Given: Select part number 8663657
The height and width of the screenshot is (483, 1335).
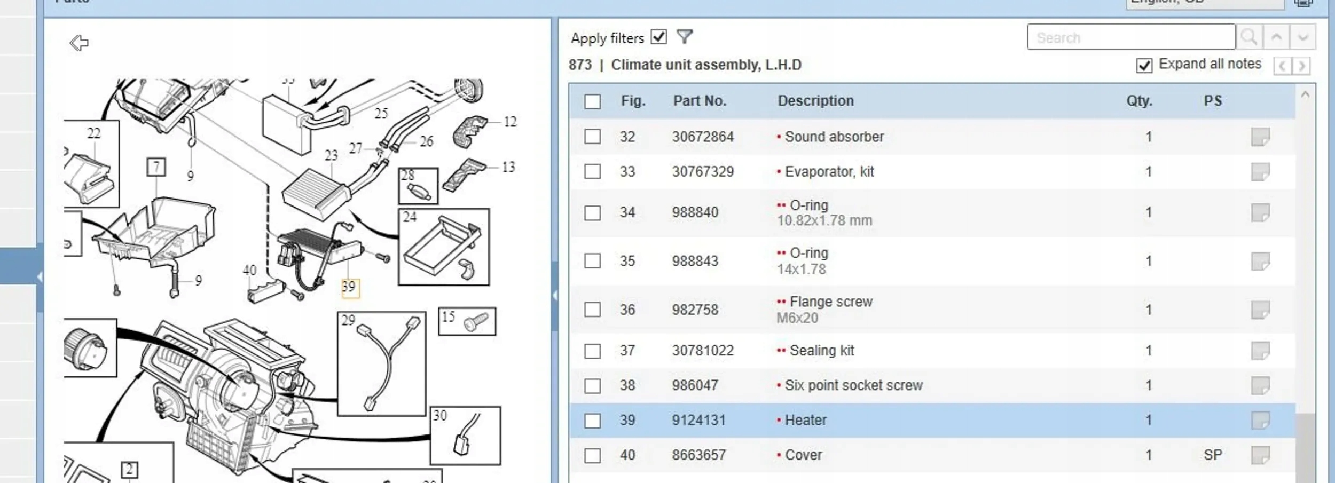Looking at the screenshot, I should point(698,455).
